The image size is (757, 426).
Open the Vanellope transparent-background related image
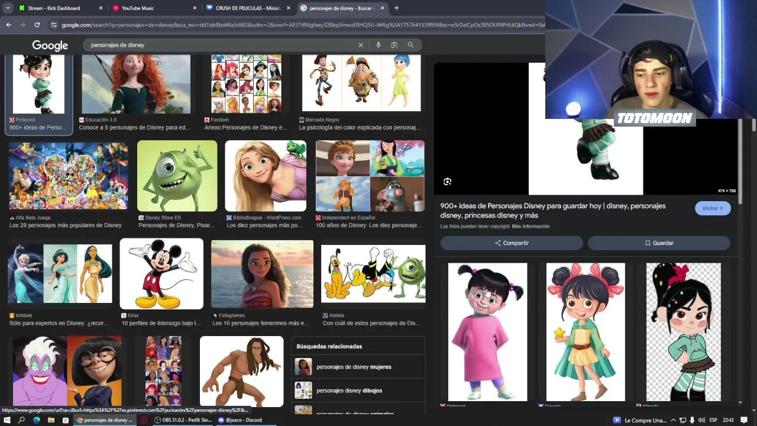coord(684,332)
